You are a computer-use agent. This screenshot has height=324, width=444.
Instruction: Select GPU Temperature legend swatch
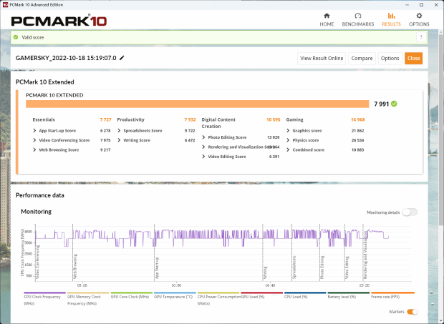pos(175,293)
